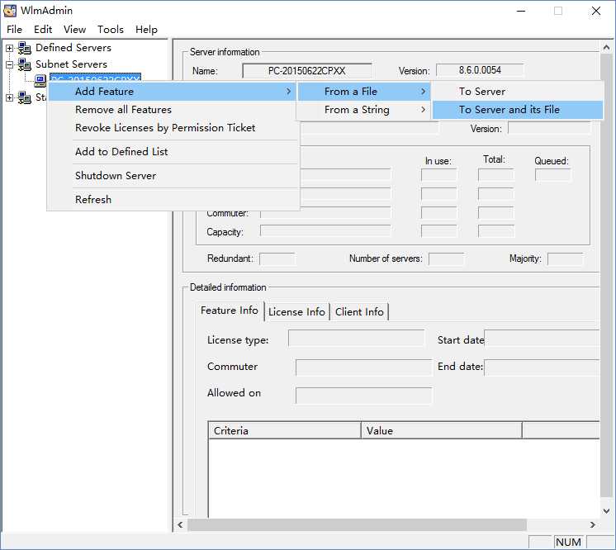Click the Redundant field
Image resolution: width=616 pixels, height=550 pixels.
[x=277, y=259]
